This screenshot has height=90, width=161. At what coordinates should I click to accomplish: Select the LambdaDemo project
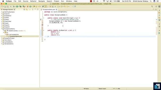tap(8, 42)
